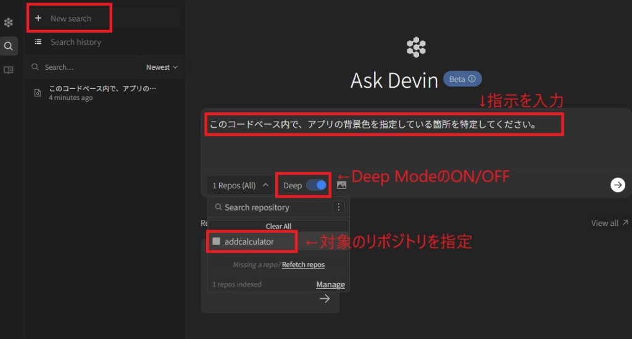Open the Manage repos link

click(x=331, y=285)
